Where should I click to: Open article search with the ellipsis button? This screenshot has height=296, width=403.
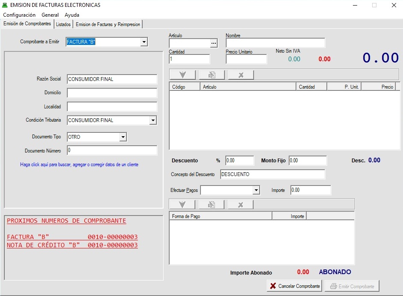click(x=214, y=43)
